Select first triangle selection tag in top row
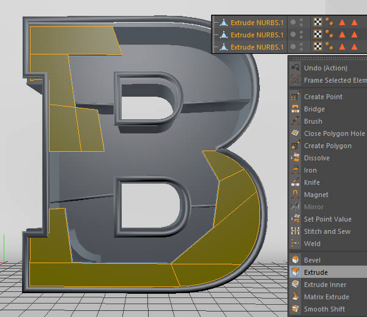This screenshot has width=367, height=317. (x=342, y=22)
